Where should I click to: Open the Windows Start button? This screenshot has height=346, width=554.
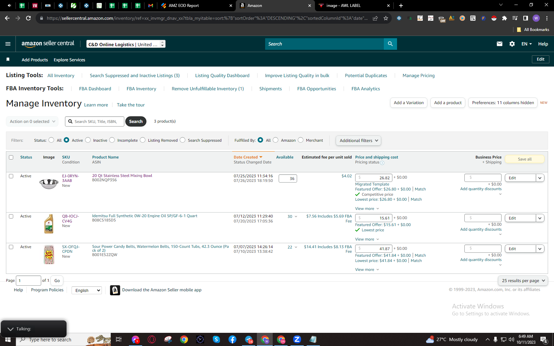click(8, 339)
